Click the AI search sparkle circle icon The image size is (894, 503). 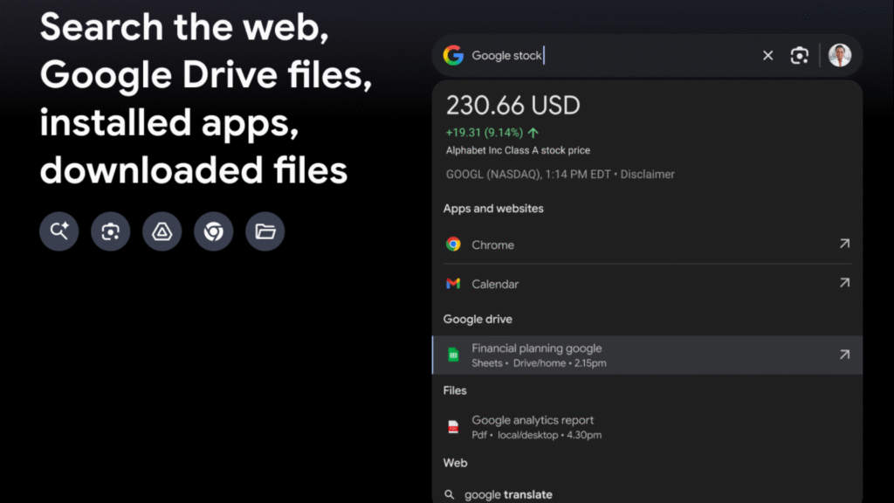click(x=59, y=231)
